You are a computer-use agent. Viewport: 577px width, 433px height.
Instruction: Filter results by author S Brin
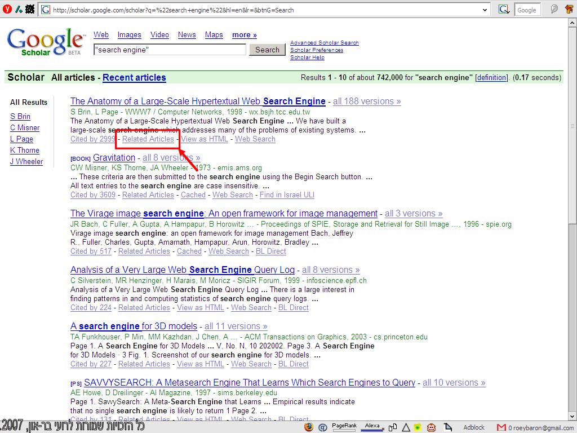pos(20,116)
